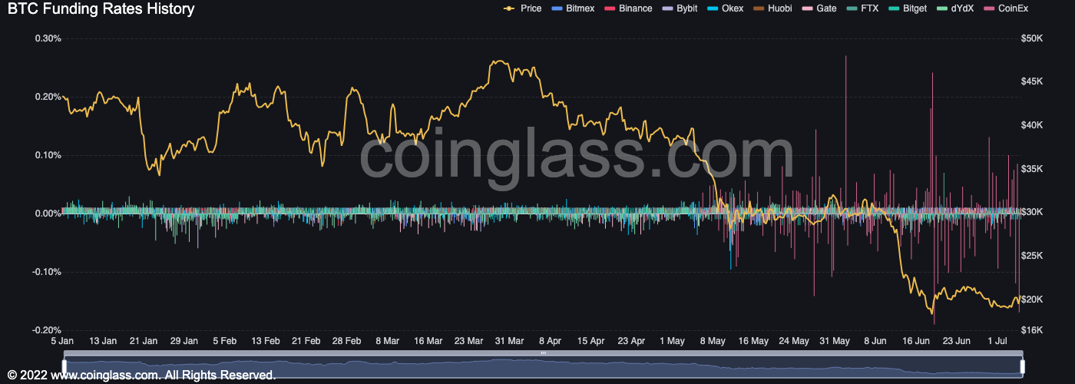Viewport: 1075px width, 384px height.
Task: Click the $20K price axis label
Action: pos(1030,300)
